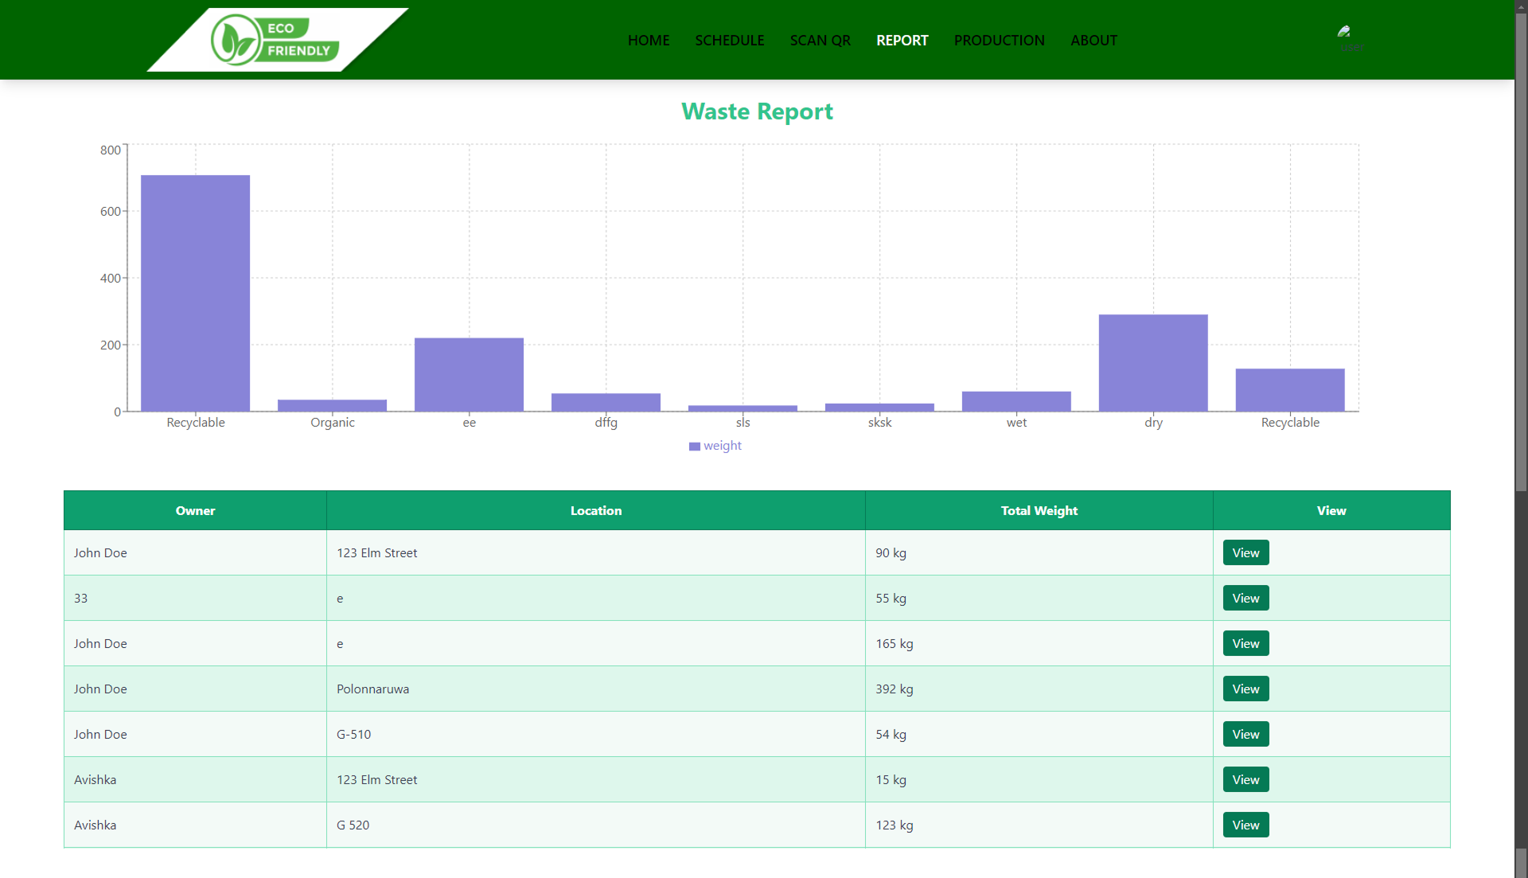View Avishka's G 520 report
Image resolution: width=1528 pixels, height=878 pixels.
pyautogui.click(x=1245, y=825)
